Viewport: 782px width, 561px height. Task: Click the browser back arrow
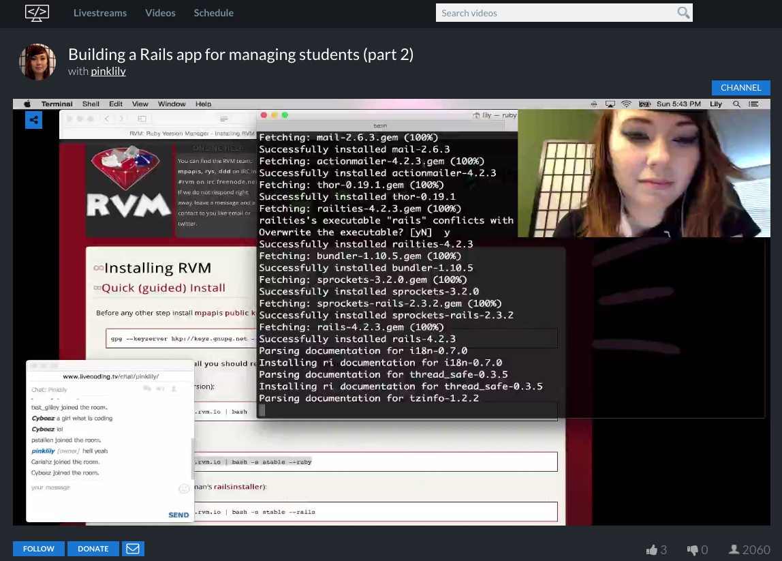[107, 119]
